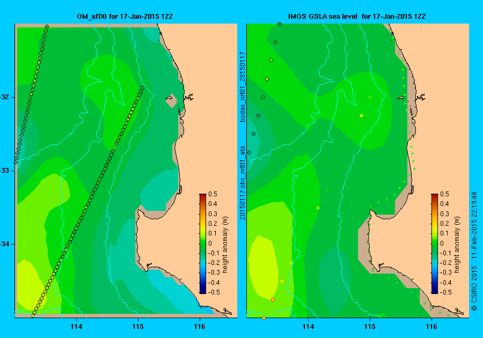
Task: Click the '0.5' colorbar value on the left map
Action: 213,194
